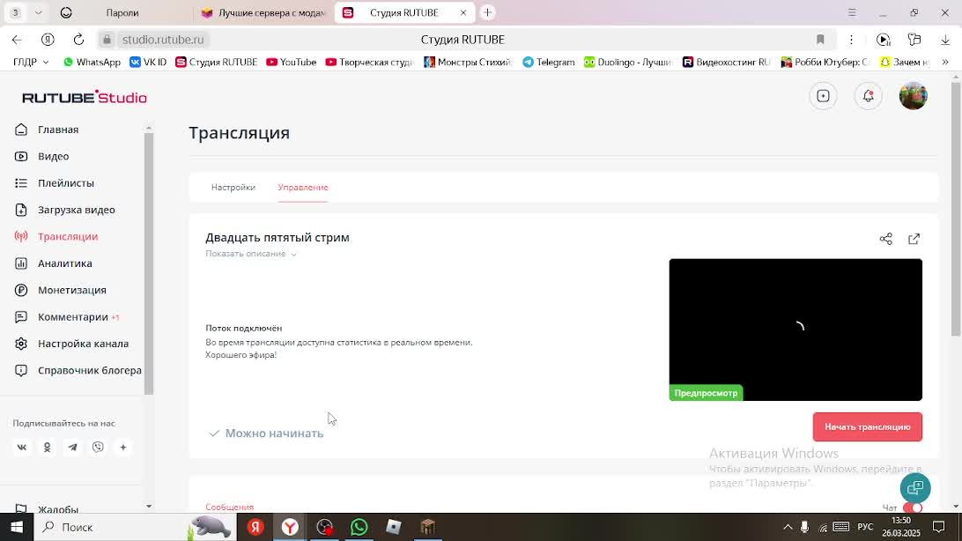Screen dimensions: 962x541
Task: Go back in browser
Action: (17, 40)
